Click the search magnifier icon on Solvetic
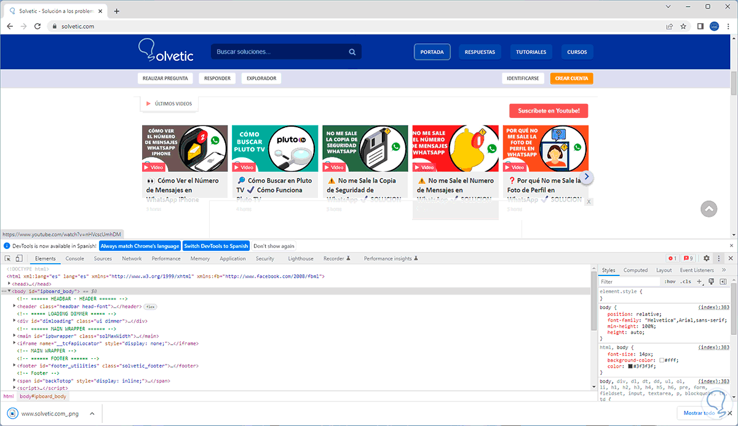 pyautogui.click(x=352, y=52)
